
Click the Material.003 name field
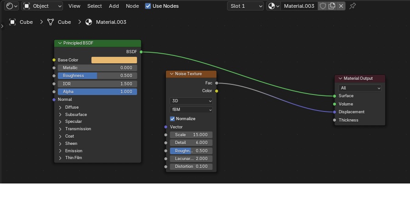tap(299, 6)
